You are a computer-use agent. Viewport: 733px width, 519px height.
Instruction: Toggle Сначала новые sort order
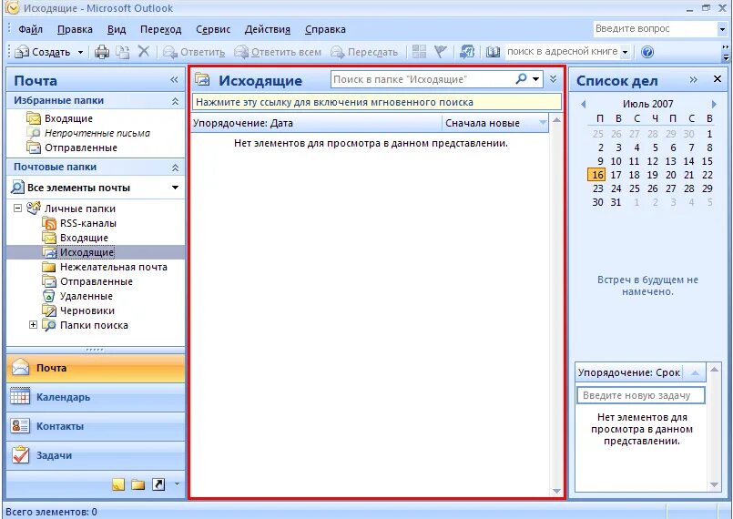click(x=495, y=123)
